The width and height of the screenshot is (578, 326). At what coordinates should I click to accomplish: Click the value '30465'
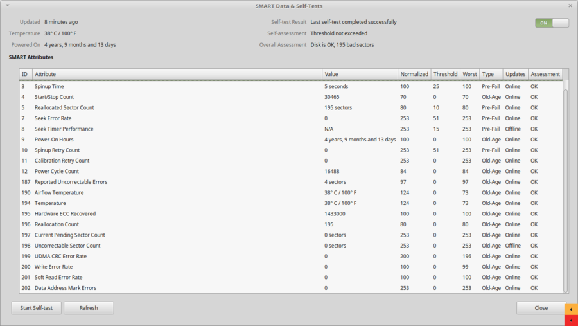click(x=332, y=97)
